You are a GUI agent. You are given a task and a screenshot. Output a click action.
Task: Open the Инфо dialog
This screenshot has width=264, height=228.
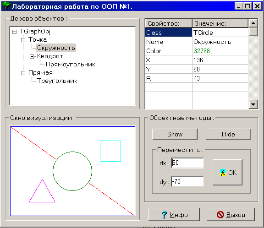coord(174,215)
